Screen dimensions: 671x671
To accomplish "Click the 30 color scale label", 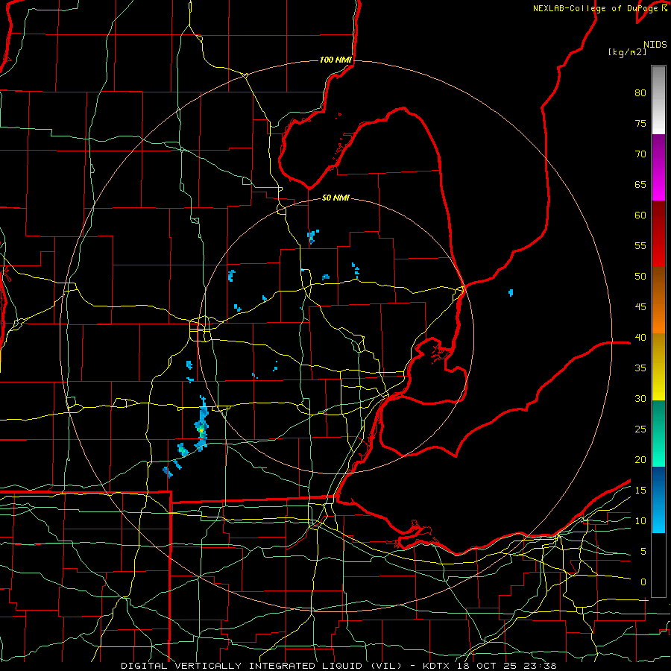I will pos(640,398).
